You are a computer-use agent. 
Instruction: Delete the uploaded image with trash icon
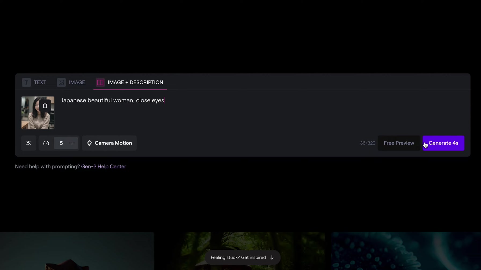click(45, 106)
